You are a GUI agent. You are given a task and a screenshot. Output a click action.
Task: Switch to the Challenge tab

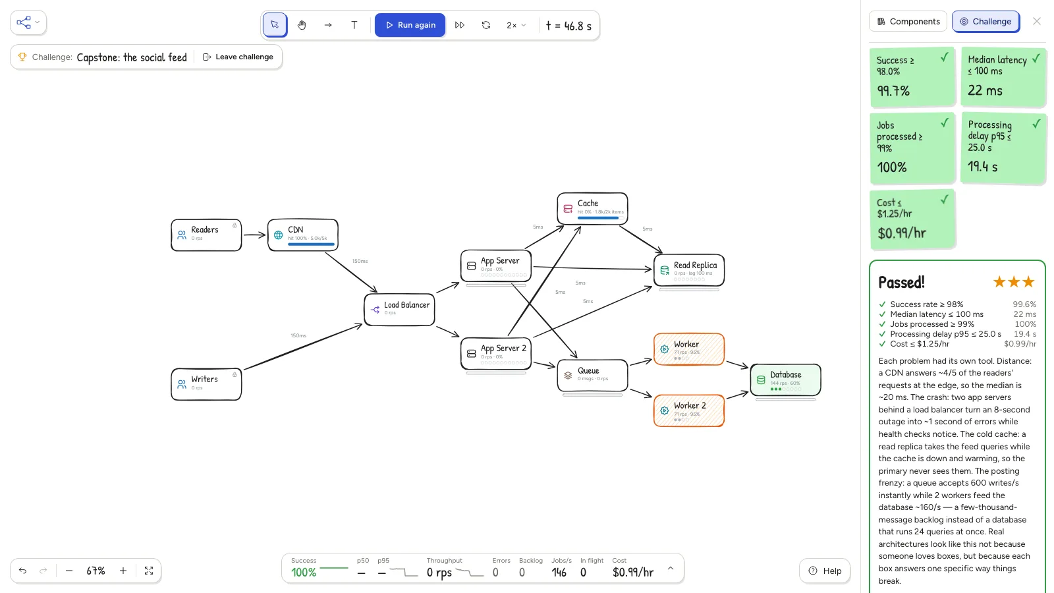tap(985, 21)
